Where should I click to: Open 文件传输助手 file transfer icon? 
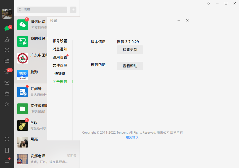tap(23, 109)
